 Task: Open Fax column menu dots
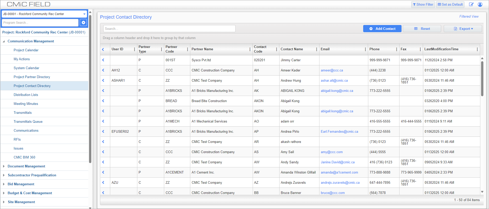pos(420,49)
